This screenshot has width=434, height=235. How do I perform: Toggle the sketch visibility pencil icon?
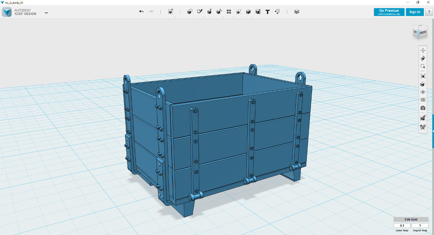click(x=423, y=127)
